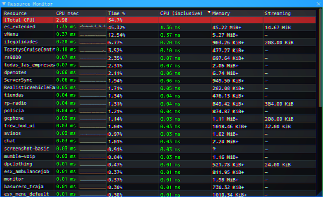
Task: Select the basurero_traja resource row
Action: click(159, 187)
